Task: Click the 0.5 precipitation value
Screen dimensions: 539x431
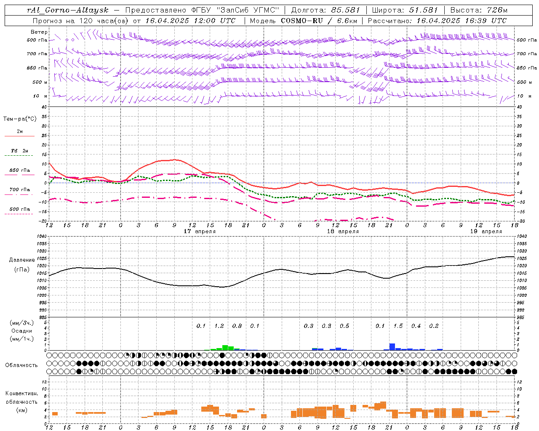Action: tap(344, 326)
